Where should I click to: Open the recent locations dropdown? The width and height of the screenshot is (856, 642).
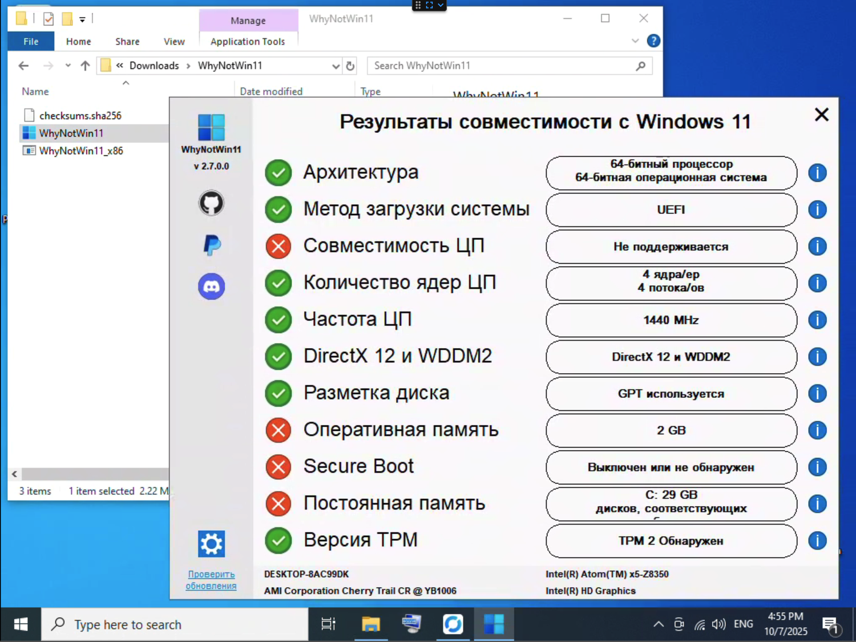68,66
